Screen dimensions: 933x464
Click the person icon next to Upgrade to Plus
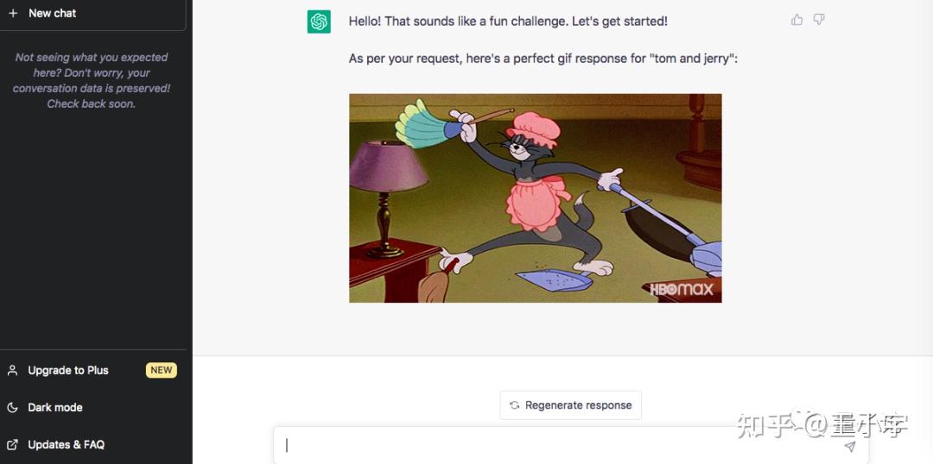click(x=12, y=370)
